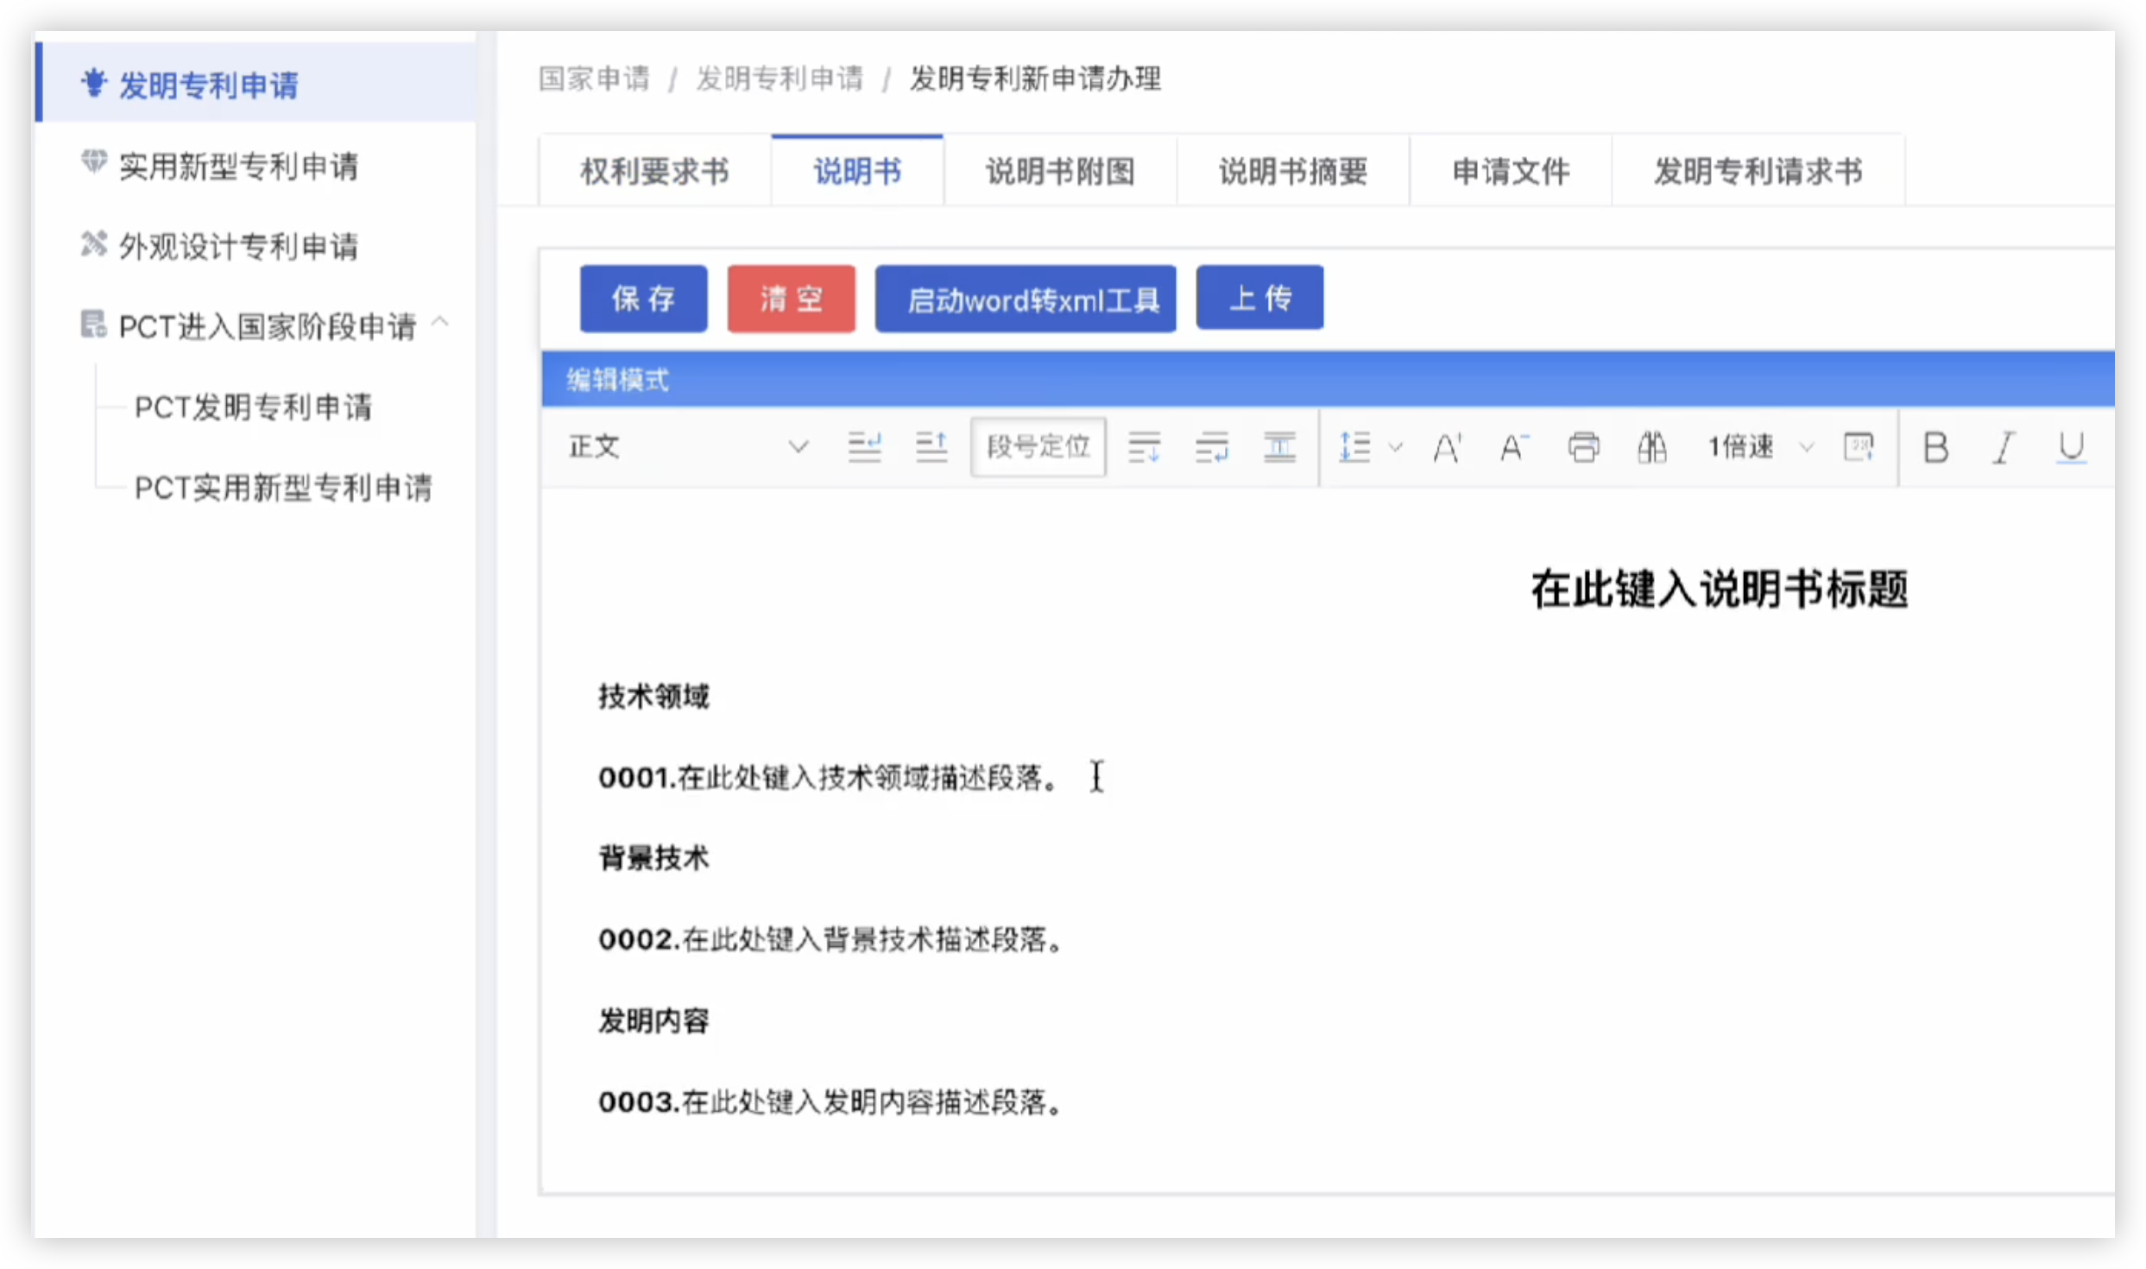
Task: Click the print icon in editor toolbar
Action: [1582, 447]
